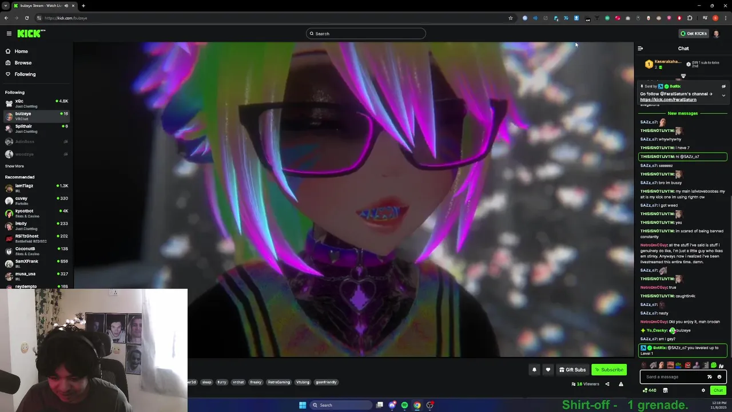Select the Vtubing tag
Screen dimensions: 732x412
coord(303,382)
